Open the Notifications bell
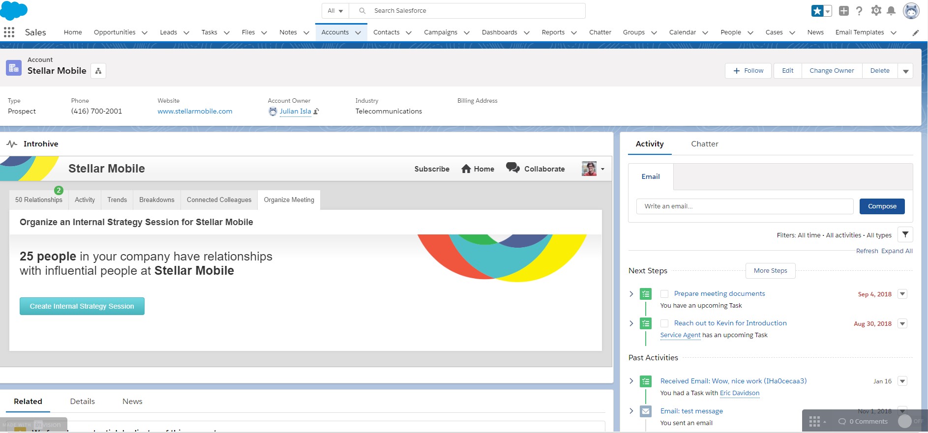Image resolution: width=928 pixels, height=433 pixels. click(891, 11)
